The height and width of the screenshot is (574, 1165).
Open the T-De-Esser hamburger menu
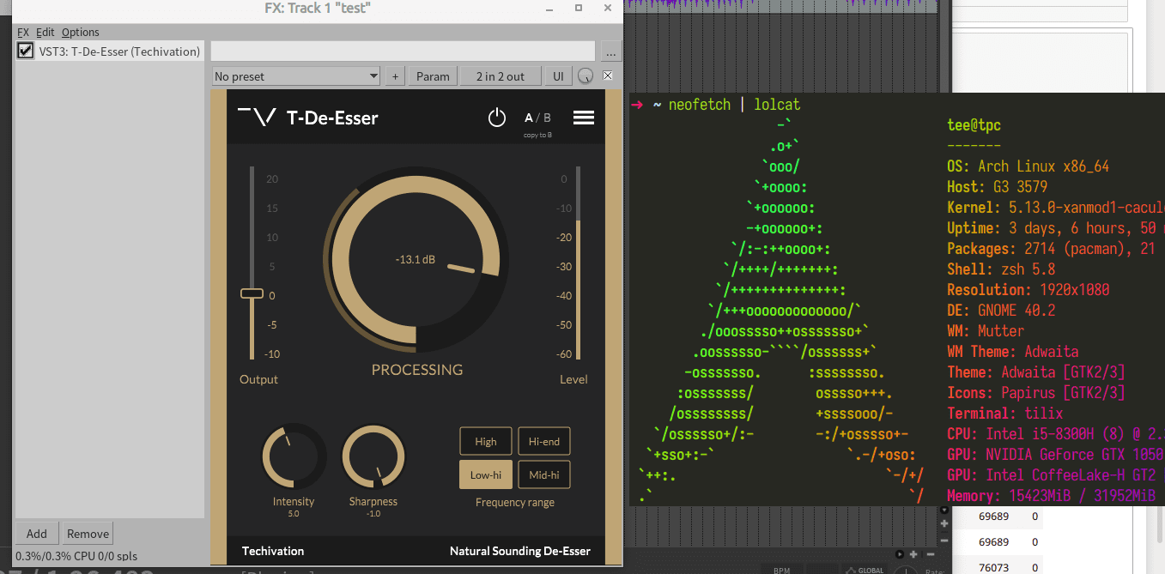[x=584, y=118]
